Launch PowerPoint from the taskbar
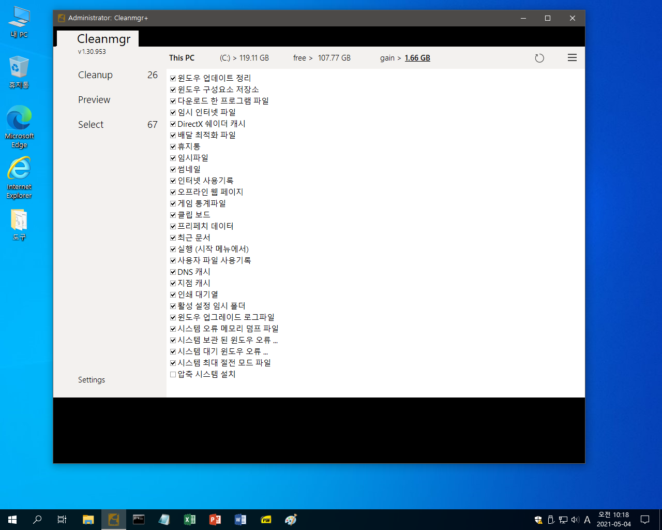This screenshot has height=530, width=662. click(x=215, y=520)
